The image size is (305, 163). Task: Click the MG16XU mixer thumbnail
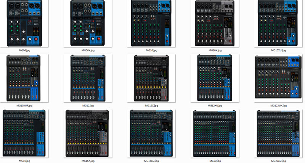pos(151,133)
